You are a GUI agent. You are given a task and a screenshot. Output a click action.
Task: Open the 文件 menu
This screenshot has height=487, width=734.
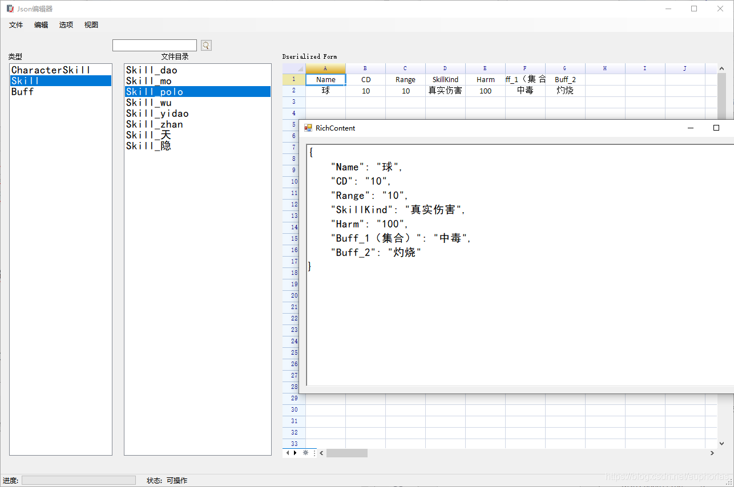[x=16, y=25]
